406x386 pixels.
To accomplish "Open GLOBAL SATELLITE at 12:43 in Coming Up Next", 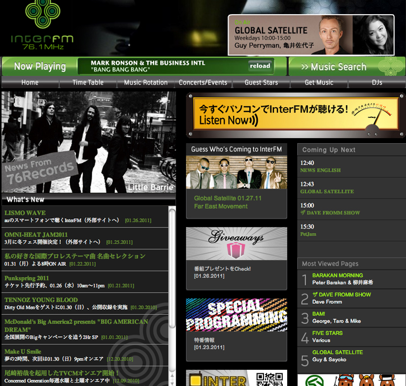I will [x=327, y=191].
